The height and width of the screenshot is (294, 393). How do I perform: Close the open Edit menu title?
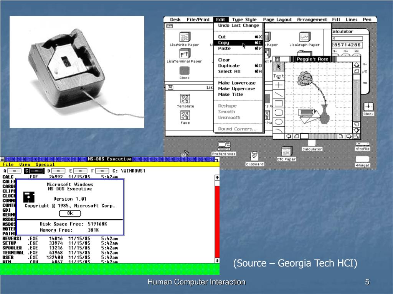(x=221, y=20)
